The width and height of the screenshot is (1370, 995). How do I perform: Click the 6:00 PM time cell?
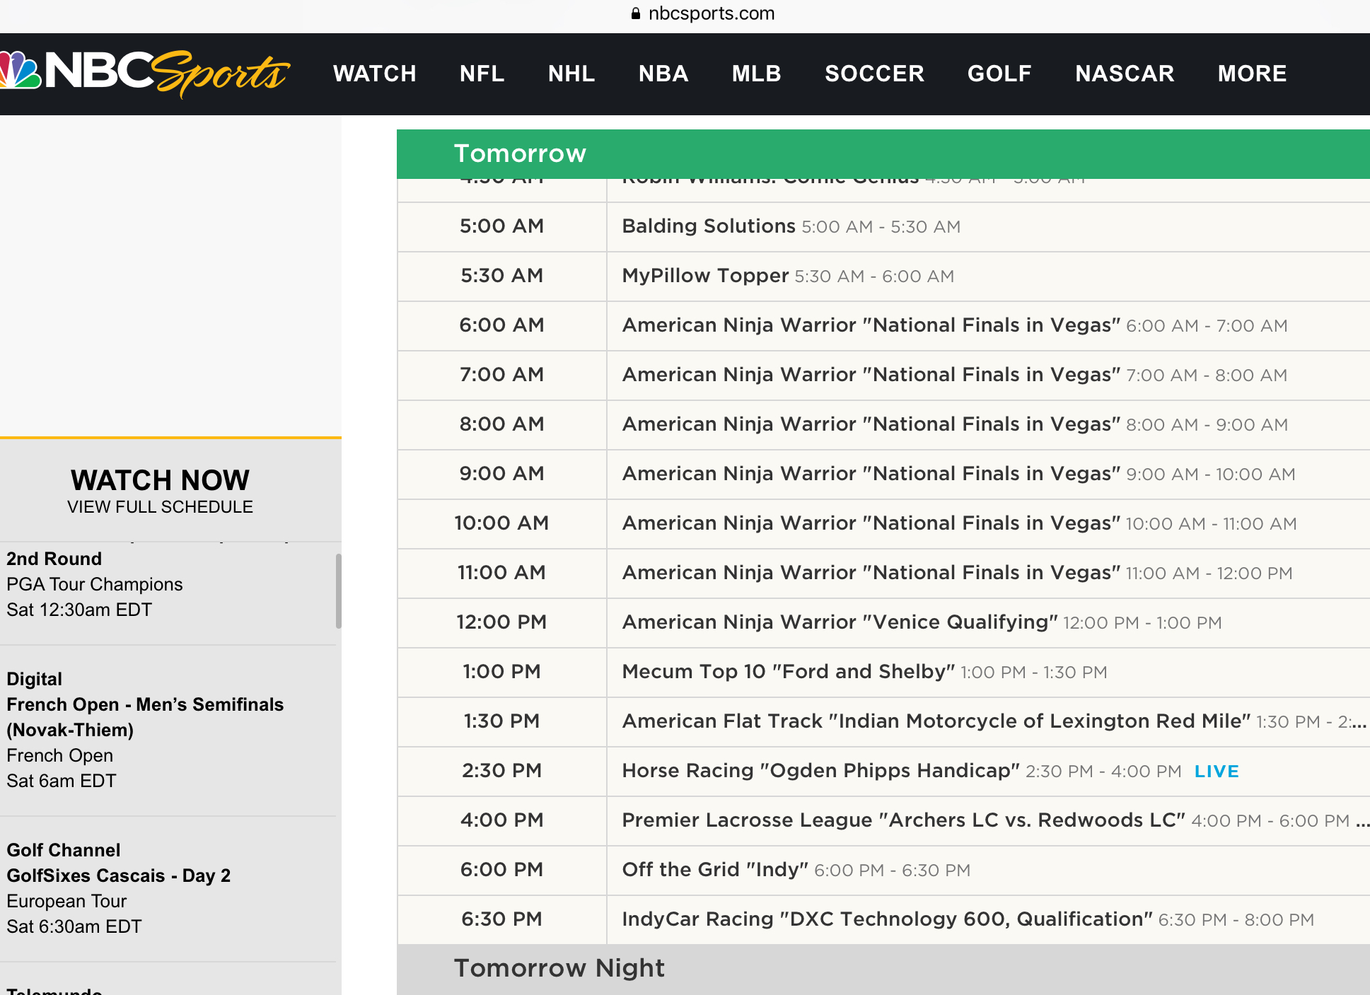tap(501, 871)
